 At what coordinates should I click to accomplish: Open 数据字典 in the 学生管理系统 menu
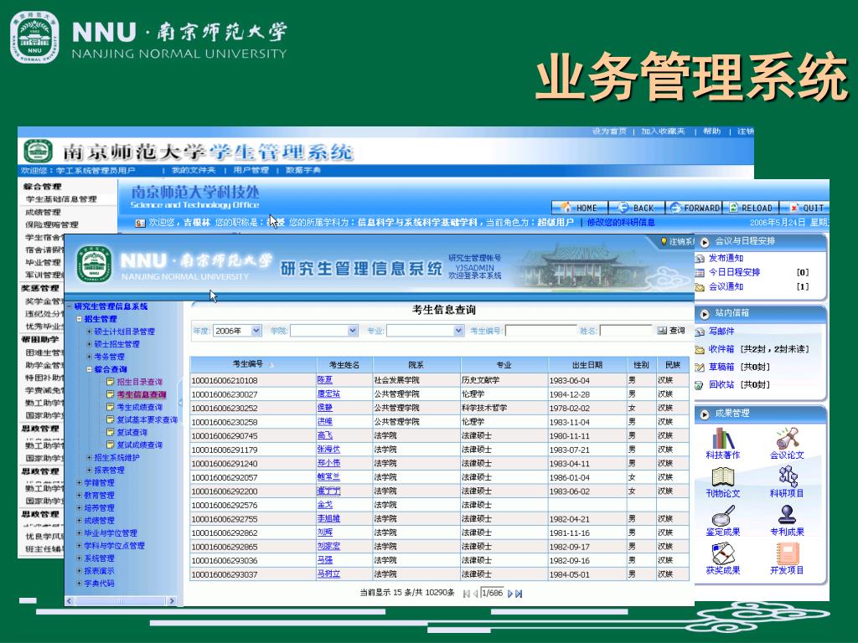(x=303, y=170)
